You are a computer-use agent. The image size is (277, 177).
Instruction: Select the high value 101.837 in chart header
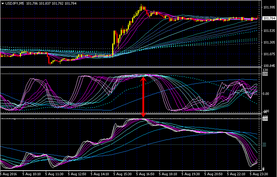tap(45, 3)
